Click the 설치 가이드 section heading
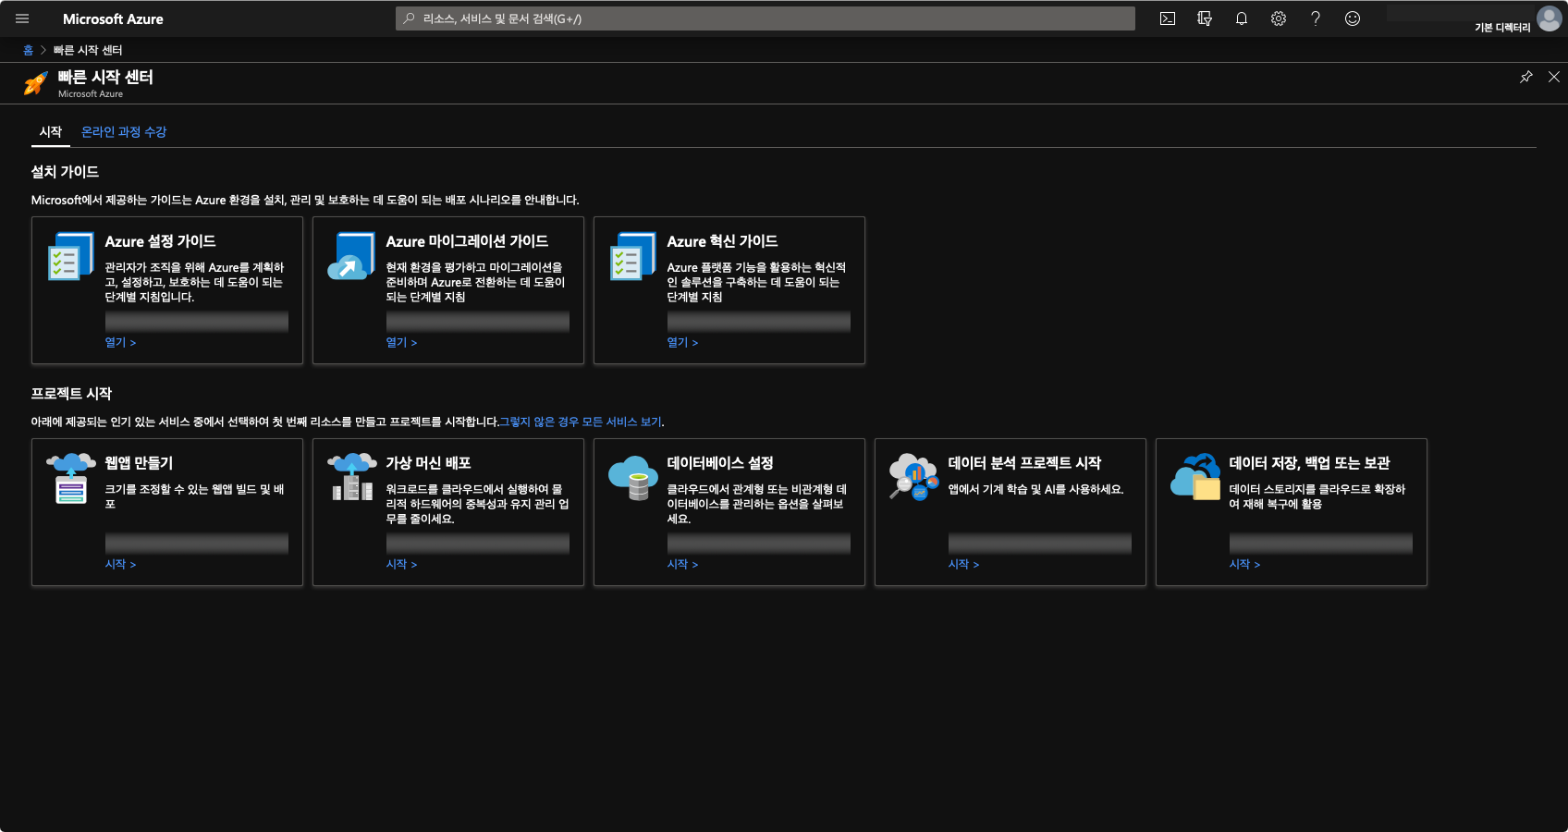This screenshot has width=1568, height=832. tap(65, 172)
